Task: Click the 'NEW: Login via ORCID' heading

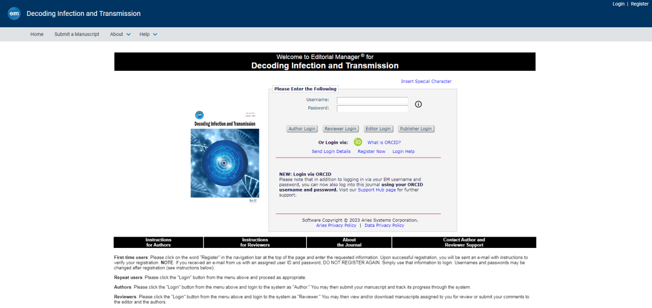Action: pyautogui.click(x=305, y=175)
